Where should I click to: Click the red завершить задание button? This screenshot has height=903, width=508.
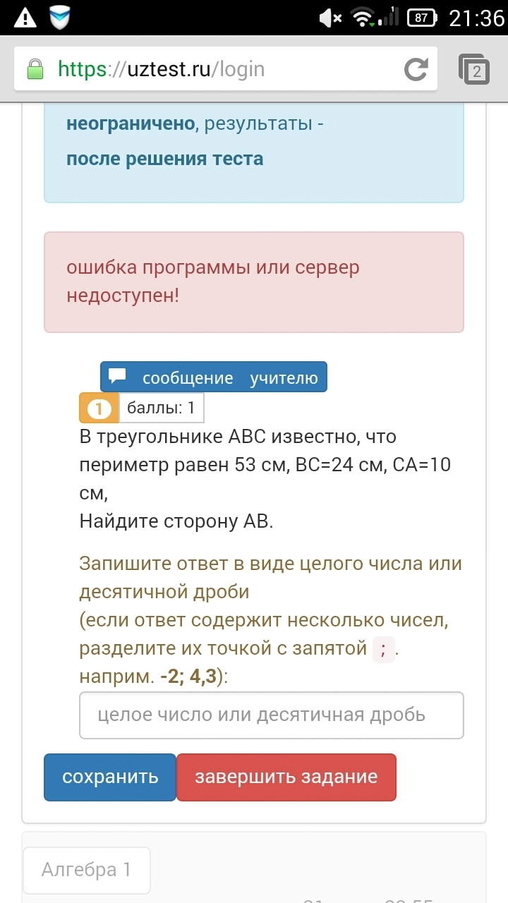click(286, 777)
